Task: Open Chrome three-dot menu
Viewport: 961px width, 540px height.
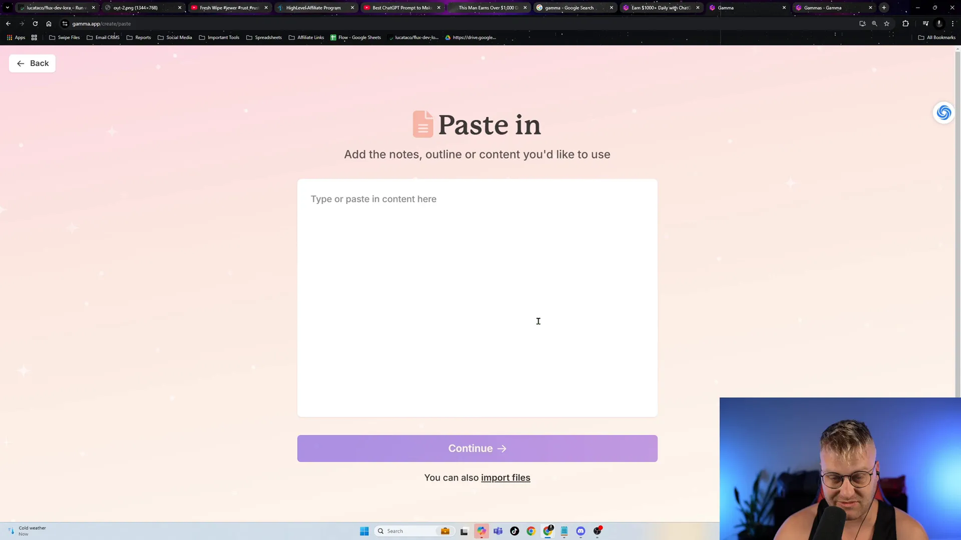Action: tap(953, 23)
